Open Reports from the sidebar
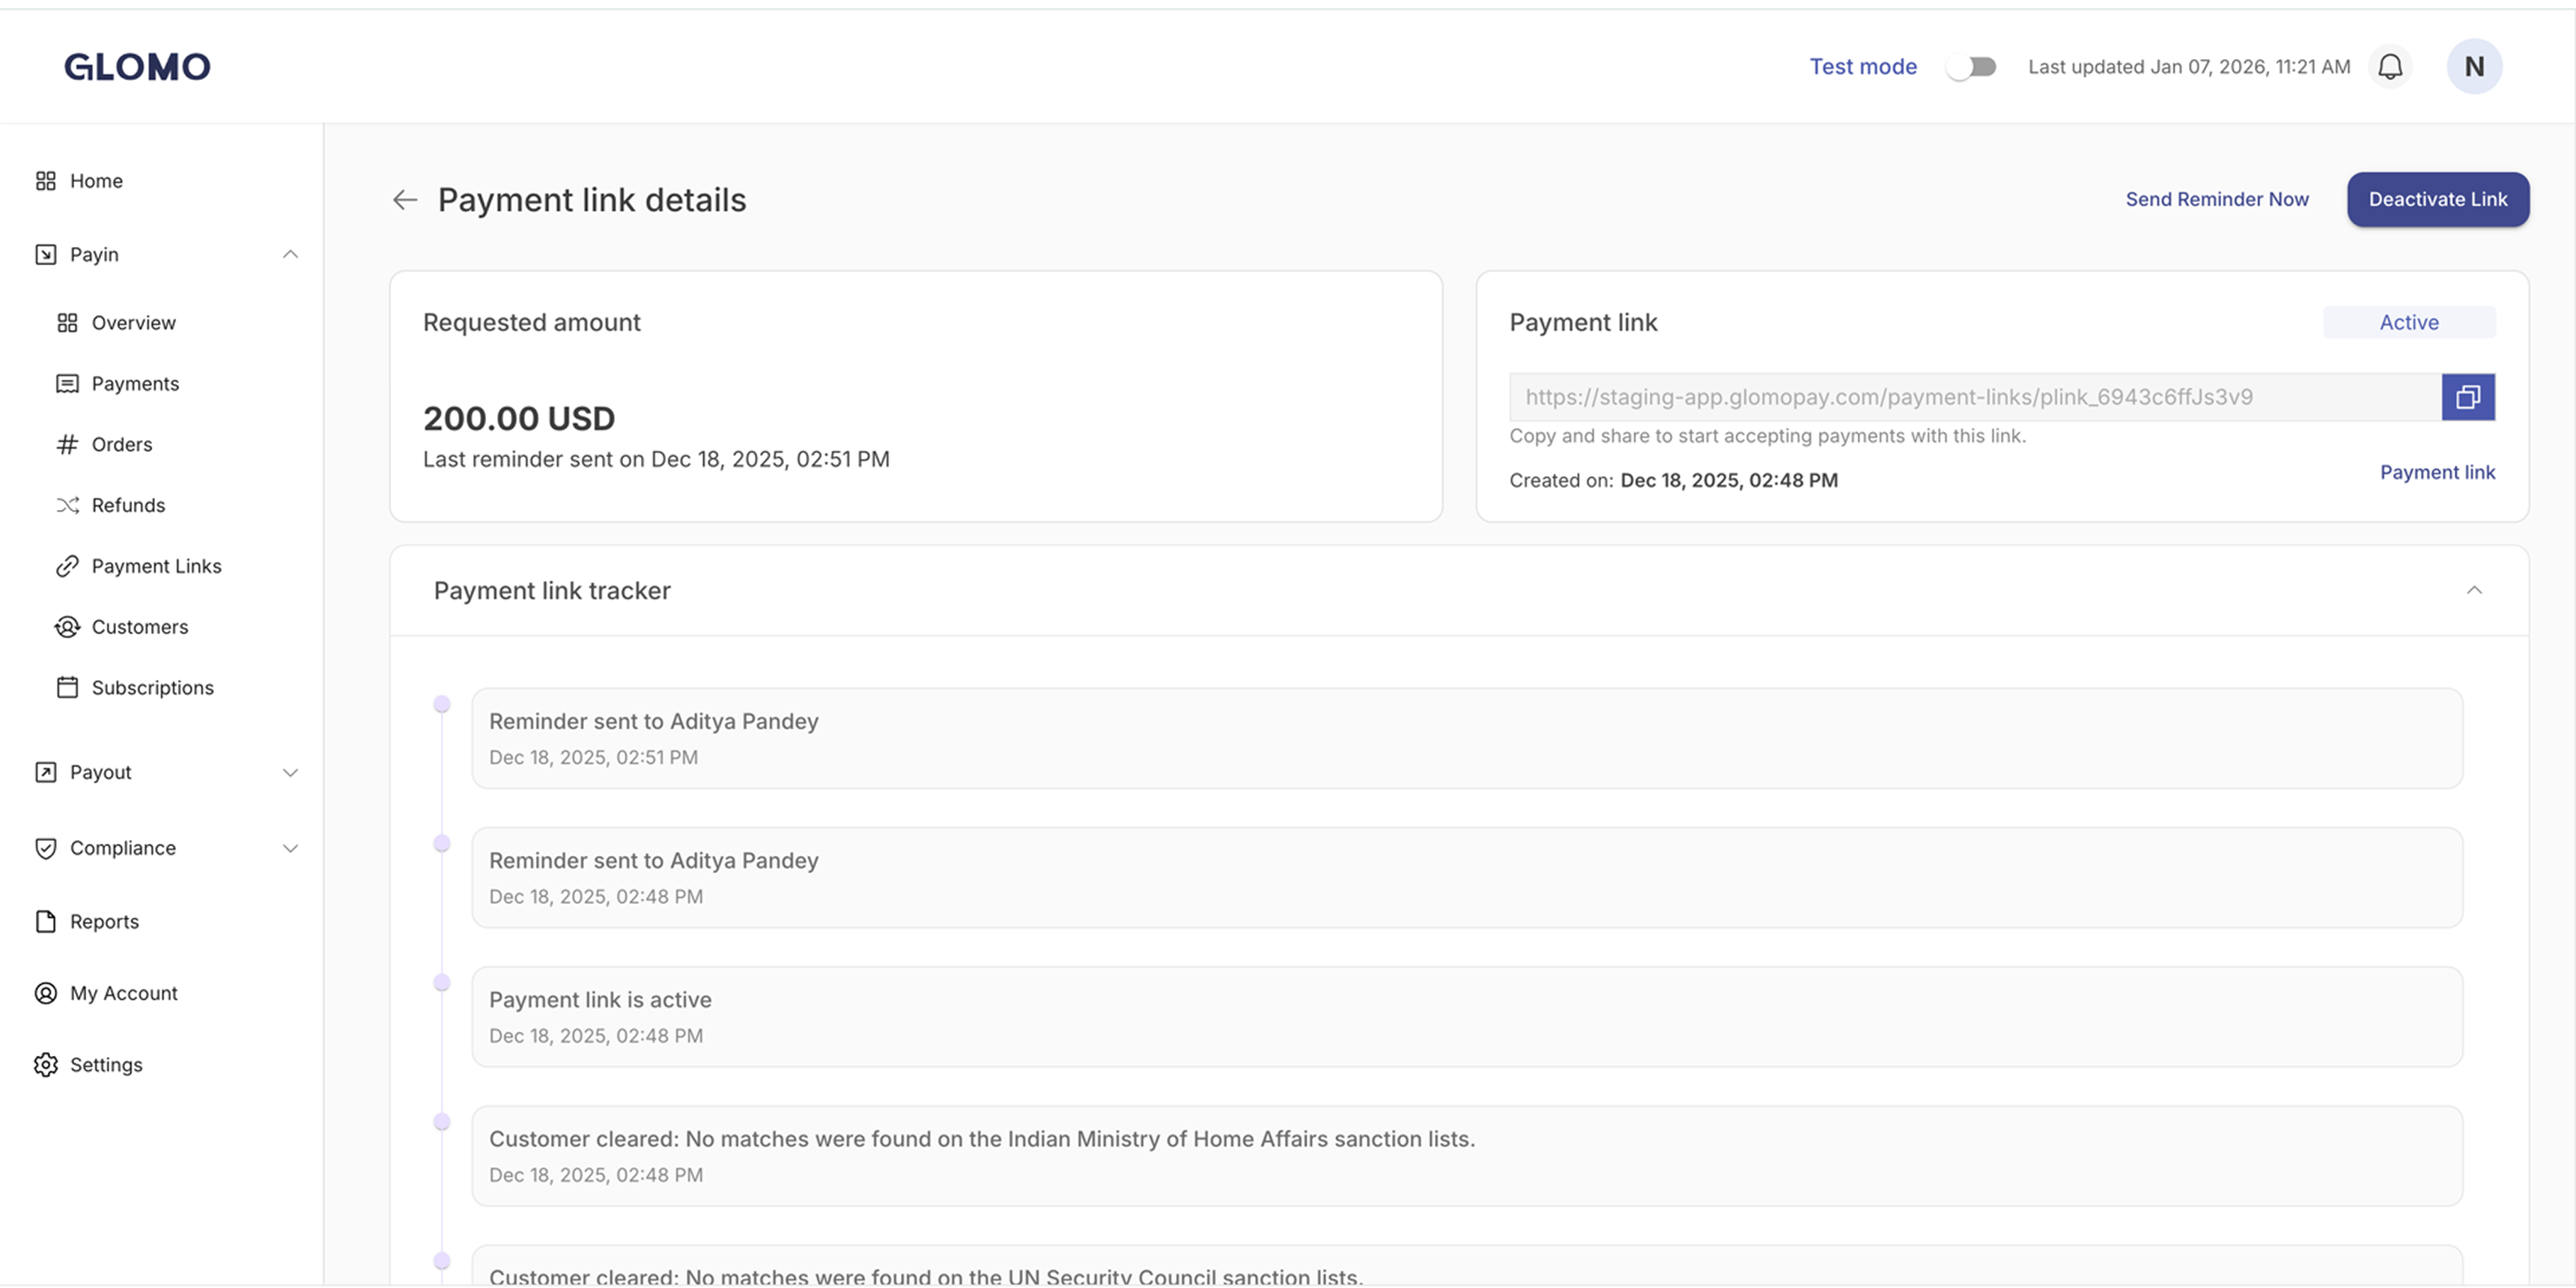The image size is (2576, 1288). click(104, 922)
